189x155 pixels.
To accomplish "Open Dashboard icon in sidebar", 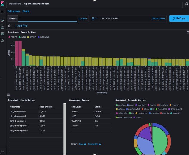I will point(2,34).
